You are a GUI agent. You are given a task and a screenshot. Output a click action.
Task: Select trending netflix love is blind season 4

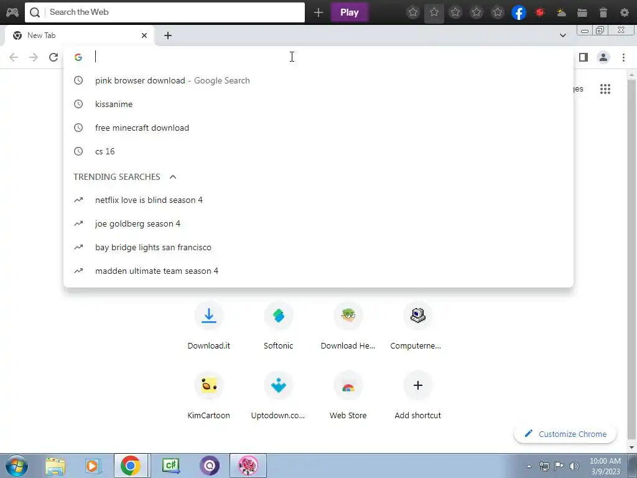tap(318, 200)
